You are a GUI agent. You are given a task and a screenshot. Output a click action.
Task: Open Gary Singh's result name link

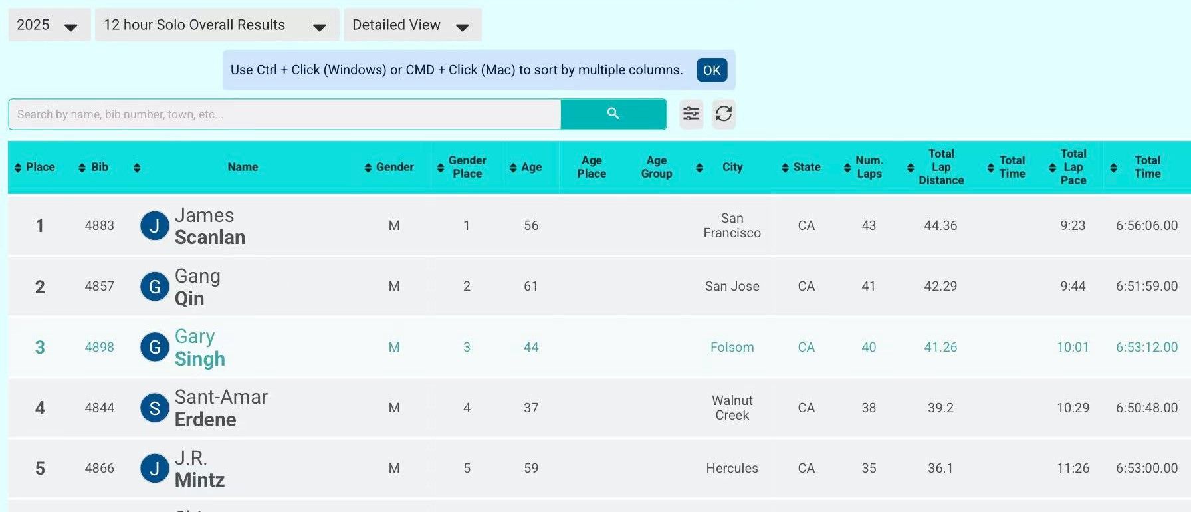tap(199, 348)
